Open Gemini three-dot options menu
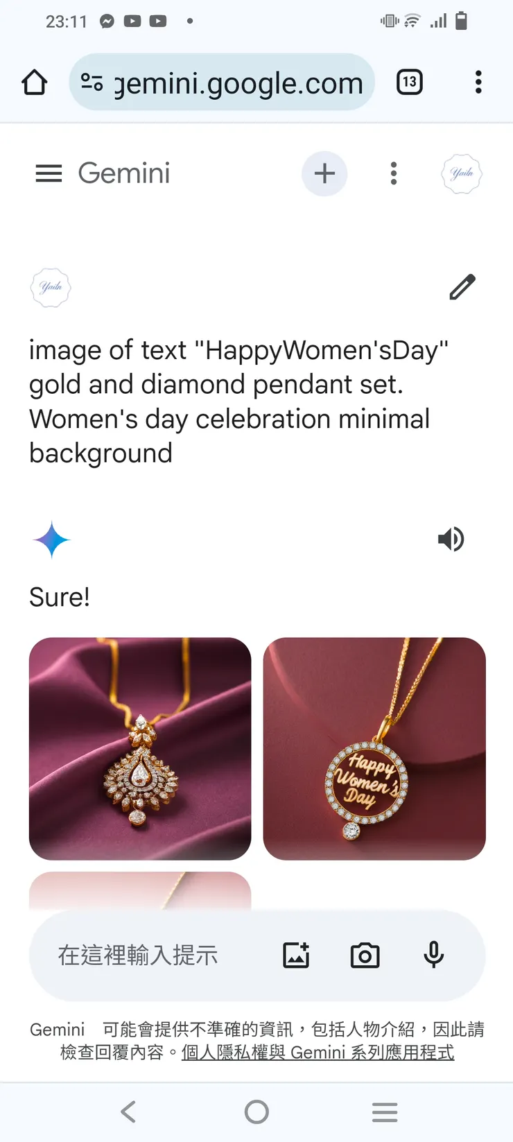Viewport: 513px width, 1142px height. coord(393,173)
